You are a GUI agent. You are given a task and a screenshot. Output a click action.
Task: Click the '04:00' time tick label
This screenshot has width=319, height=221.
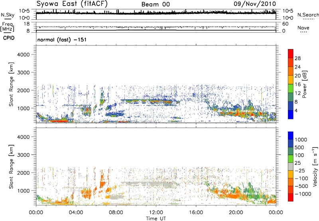76,213
